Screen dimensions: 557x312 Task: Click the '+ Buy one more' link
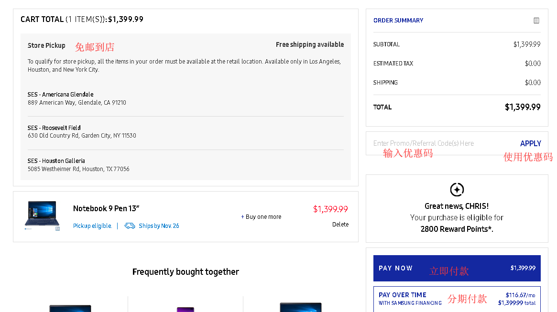(261, 217)
